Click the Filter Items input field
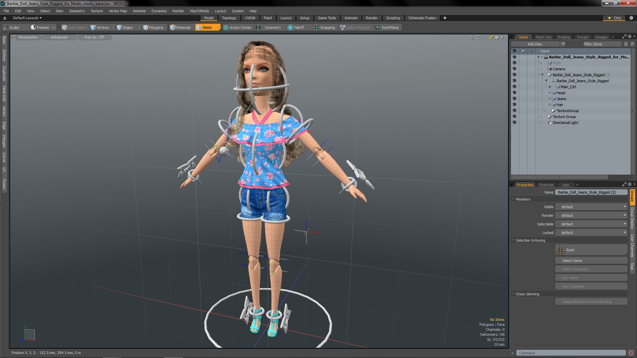Image resolution: width=637 pixels, height=358 pixels. pos(602,44)
